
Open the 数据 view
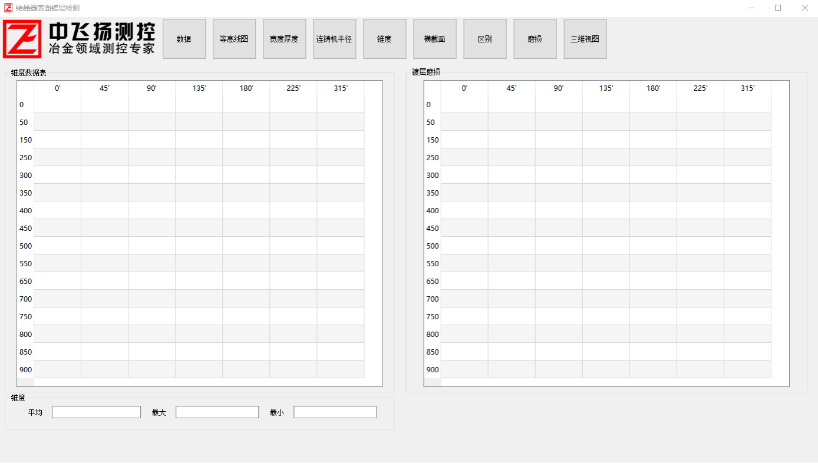[x=184, y=39]
